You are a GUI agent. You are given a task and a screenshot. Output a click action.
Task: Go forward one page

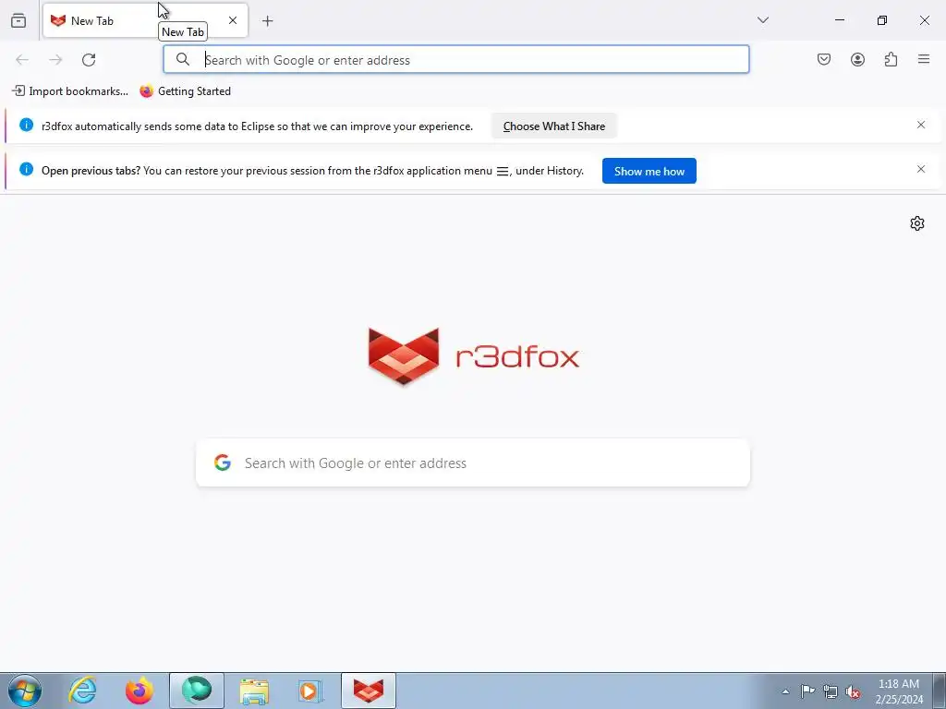pyautogui.click(x=55, y=60)
